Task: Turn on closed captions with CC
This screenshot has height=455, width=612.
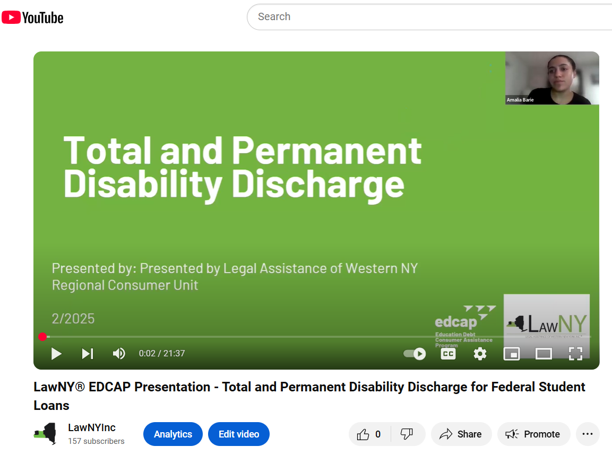Action: pos(448,354)
